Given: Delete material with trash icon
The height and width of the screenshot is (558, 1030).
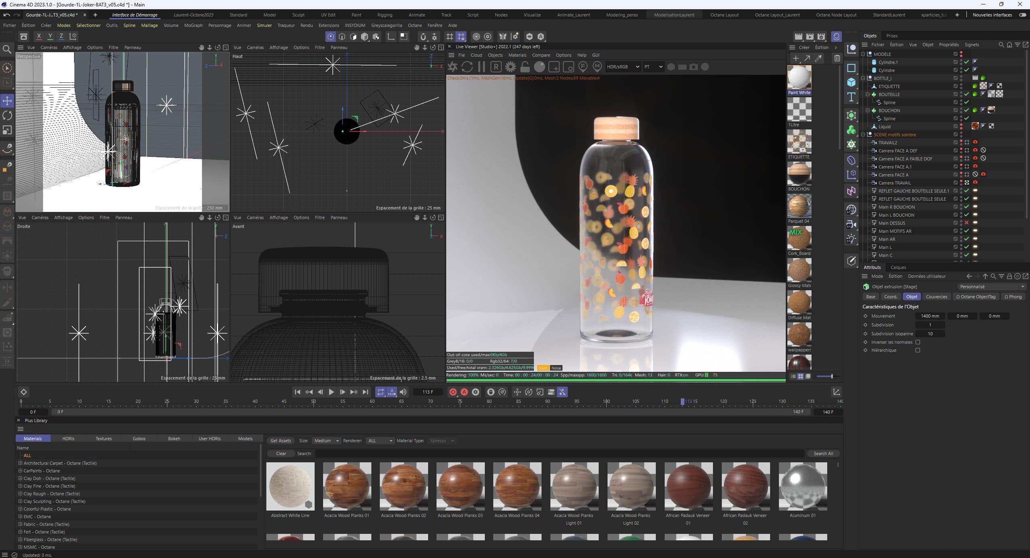Looking at the screenshot, I should tap(837, 58).
